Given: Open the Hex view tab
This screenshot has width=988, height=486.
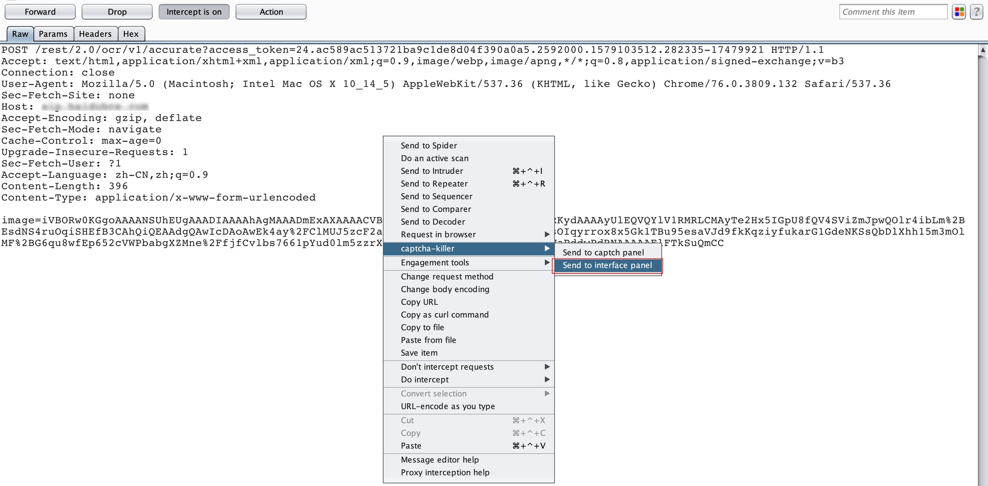Looking at the screenshot, I should [x=131, y=34].
